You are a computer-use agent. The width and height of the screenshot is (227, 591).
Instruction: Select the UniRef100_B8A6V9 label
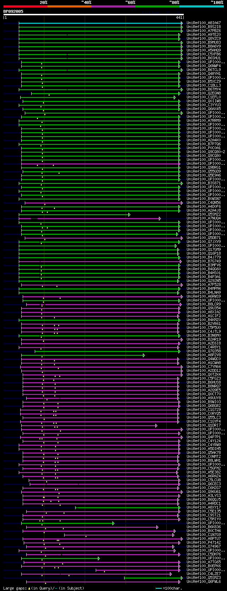click(204, 47)
